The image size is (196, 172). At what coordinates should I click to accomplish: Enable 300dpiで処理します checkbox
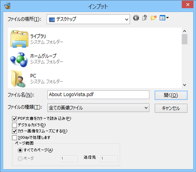(x=14, y=138)
